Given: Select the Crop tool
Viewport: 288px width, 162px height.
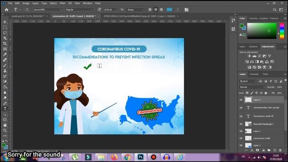Looking at the screenshot, I should [5, 44].
